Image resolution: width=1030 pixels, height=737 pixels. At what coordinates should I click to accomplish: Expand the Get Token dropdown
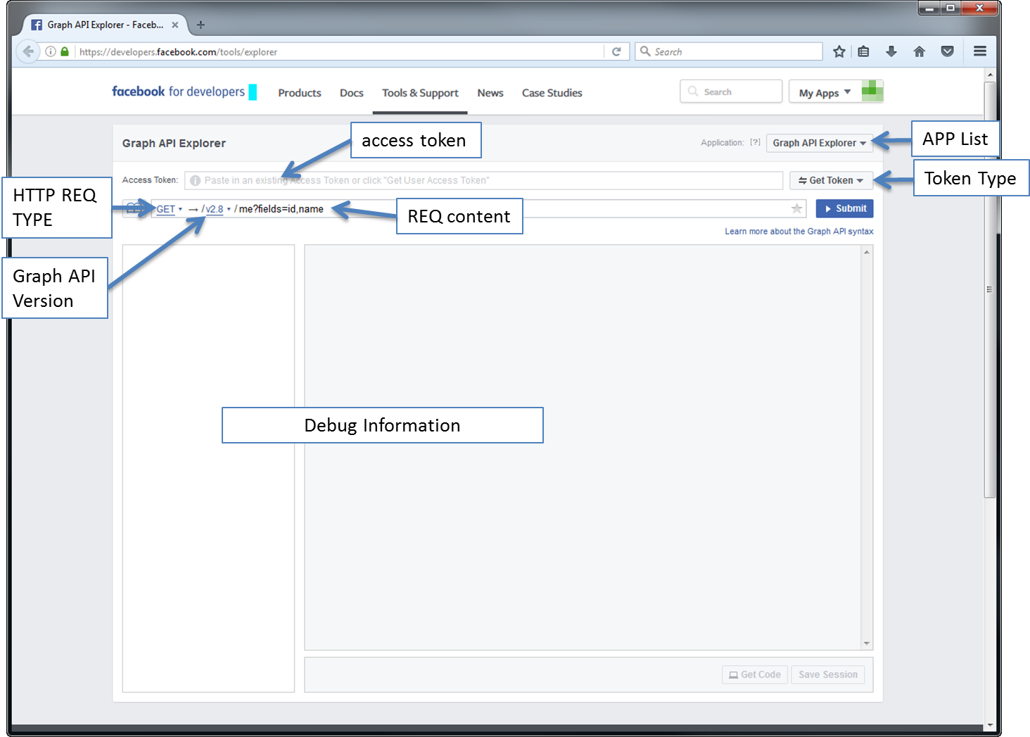831,180
